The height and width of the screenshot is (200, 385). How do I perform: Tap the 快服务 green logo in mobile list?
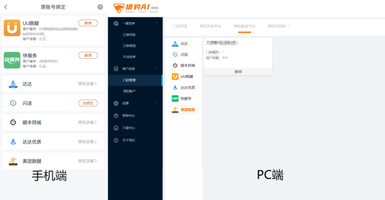pos(12,60)
